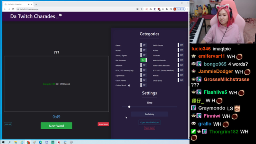Enable the Youtube Channels category
This screenshot has height=144, width=256.
(x=181, y=60)
